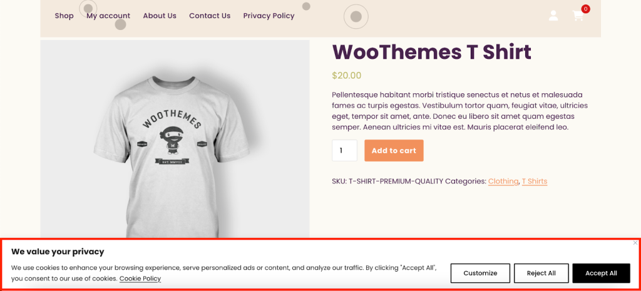
Task: Click the WooThemes T Shirt product title
Action: coord(431,52)
